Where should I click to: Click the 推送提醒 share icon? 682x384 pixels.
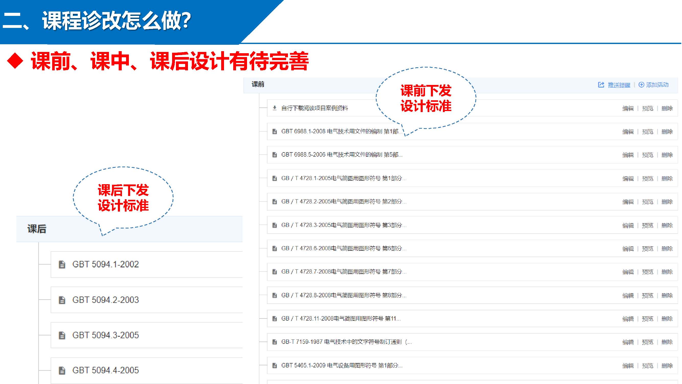(601, 85)
